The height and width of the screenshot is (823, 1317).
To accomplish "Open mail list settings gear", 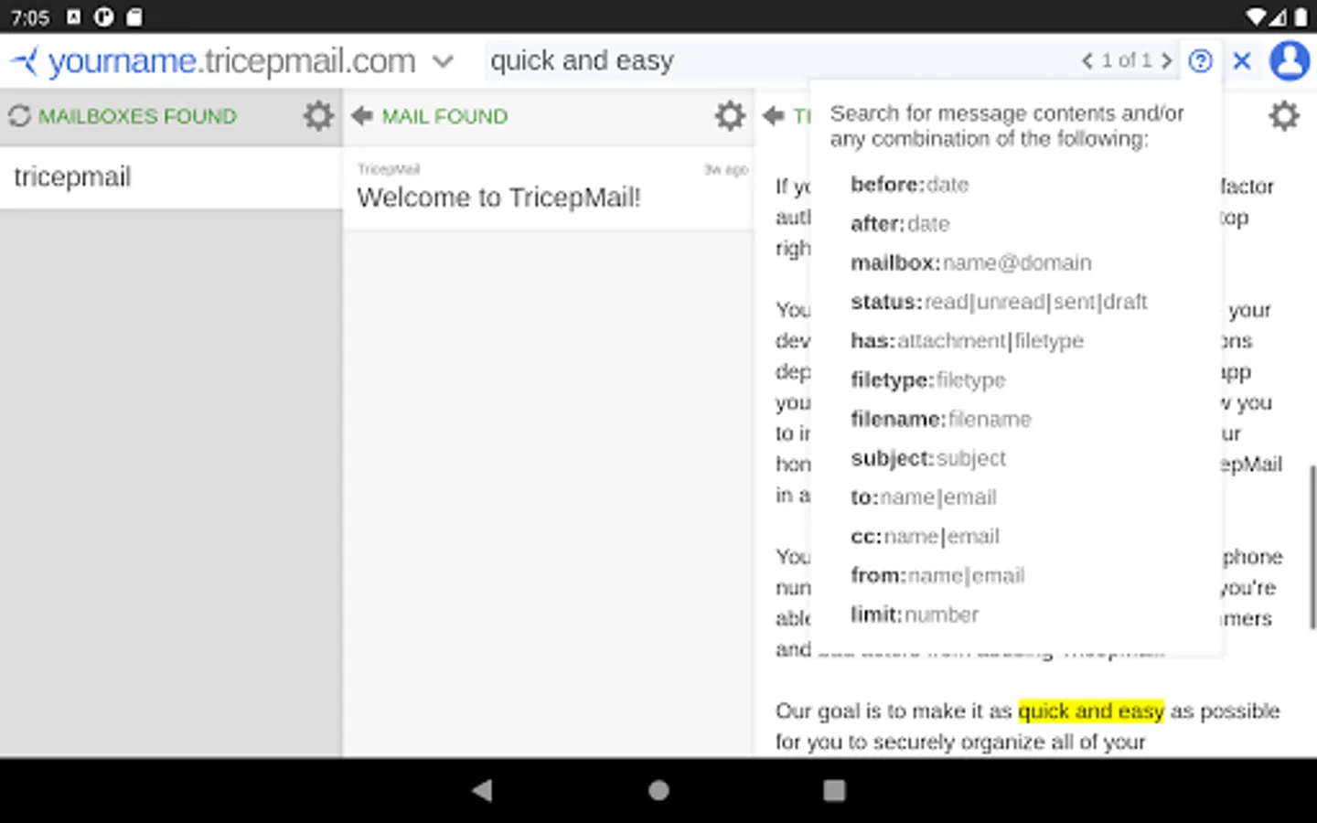I will pyautogui.click(x=730, y=116).
